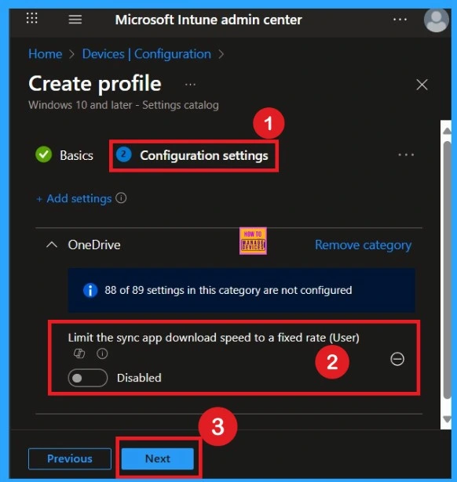Screen dimensions: 457x482
Task: Click the scrollbar down arrow
Action: (447, 419)
